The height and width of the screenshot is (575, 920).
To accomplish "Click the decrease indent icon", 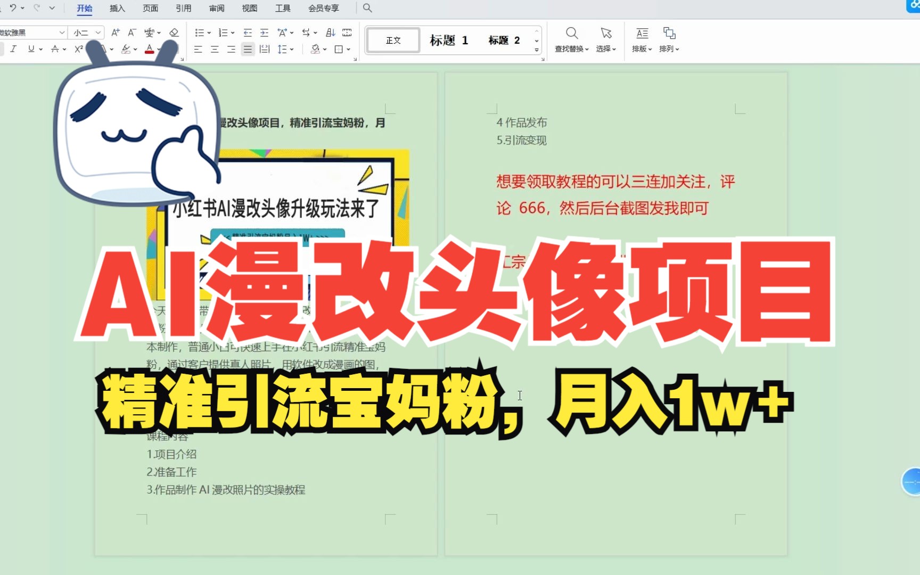I will click(248, 32).
